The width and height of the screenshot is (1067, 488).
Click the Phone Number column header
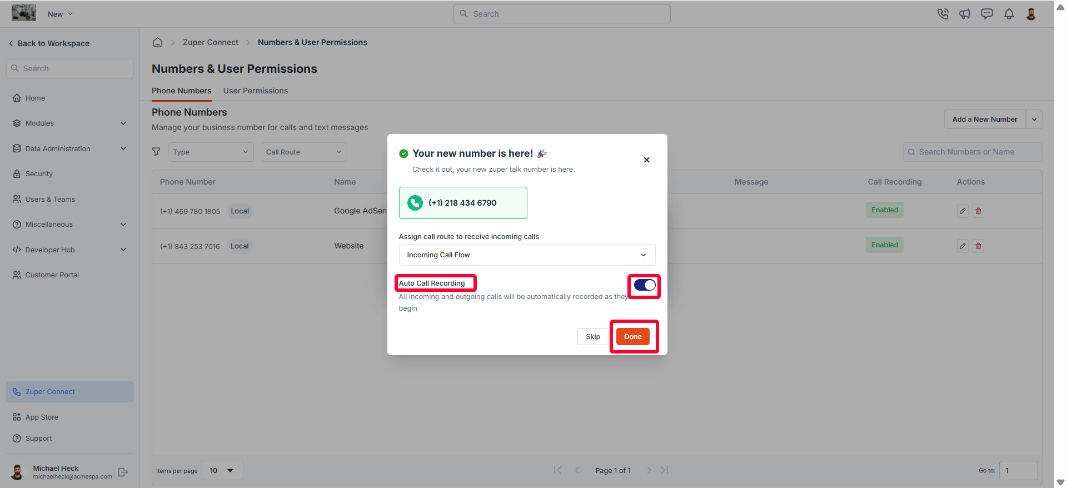pos(188,182)
